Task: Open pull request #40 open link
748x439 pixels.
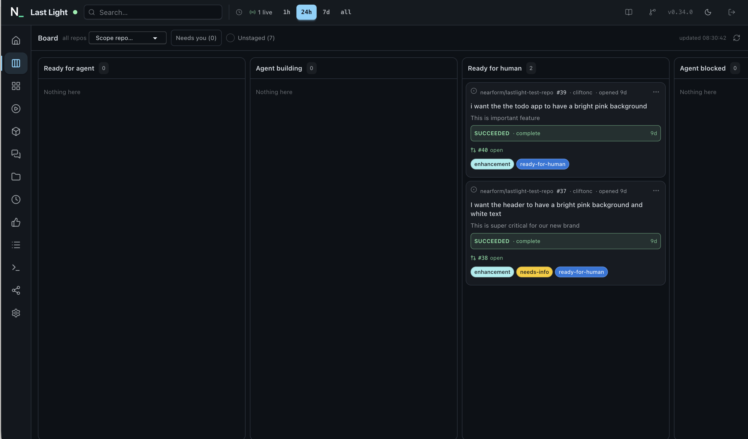Action: pyautogui.click(x=487, y=150)
